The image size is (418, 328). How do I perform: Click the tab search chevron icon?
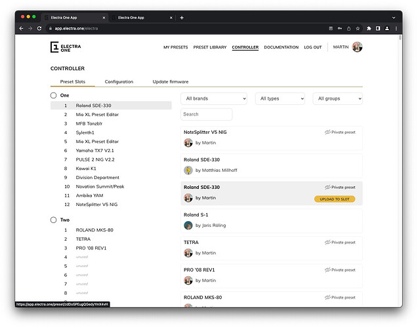(x=394, y=18)
